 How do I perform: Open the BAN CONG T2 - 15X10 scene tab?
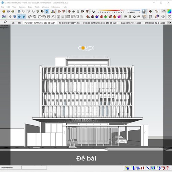(x=131, y=23)
